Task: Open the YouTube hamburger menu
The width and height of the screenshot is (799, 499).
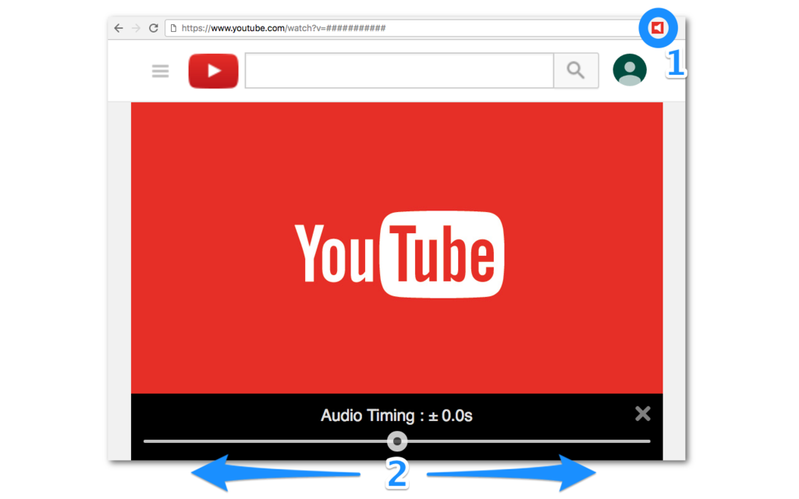Action: [160, 71]
